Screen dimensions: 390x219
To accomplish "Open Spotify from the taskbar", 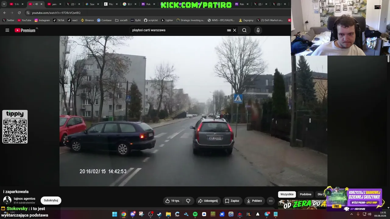I will tap(195, 214).
